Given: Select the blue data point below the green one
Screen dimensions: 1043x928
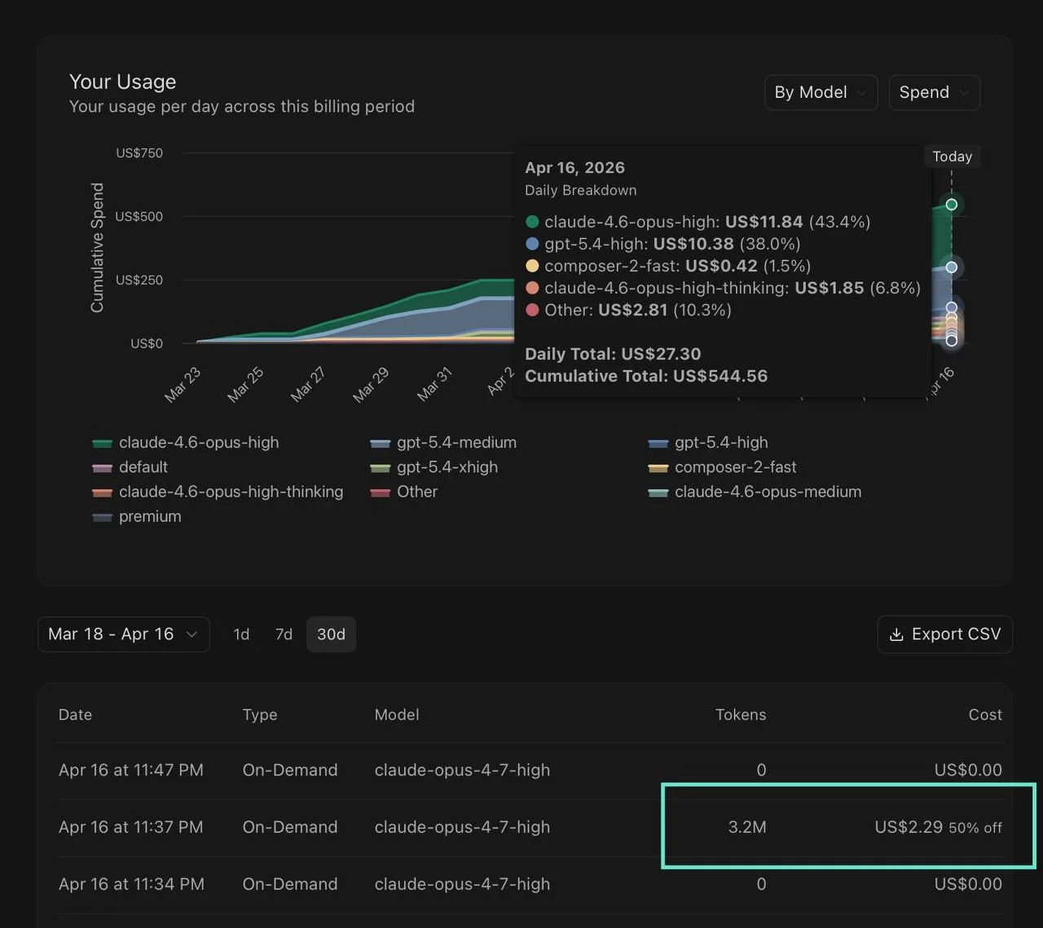Looking at the screenshot, I should click(x=951, y=267).
